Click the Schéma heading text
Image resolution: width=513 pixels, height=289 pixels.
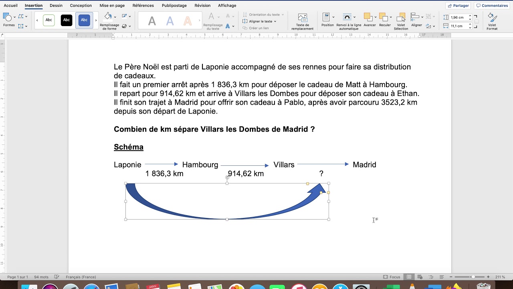[129, 147]
